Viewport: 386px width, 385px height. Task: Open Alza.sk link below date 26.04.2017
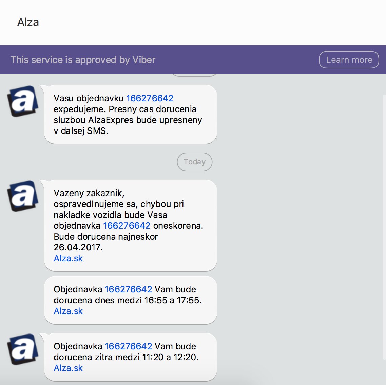point(68,258)
